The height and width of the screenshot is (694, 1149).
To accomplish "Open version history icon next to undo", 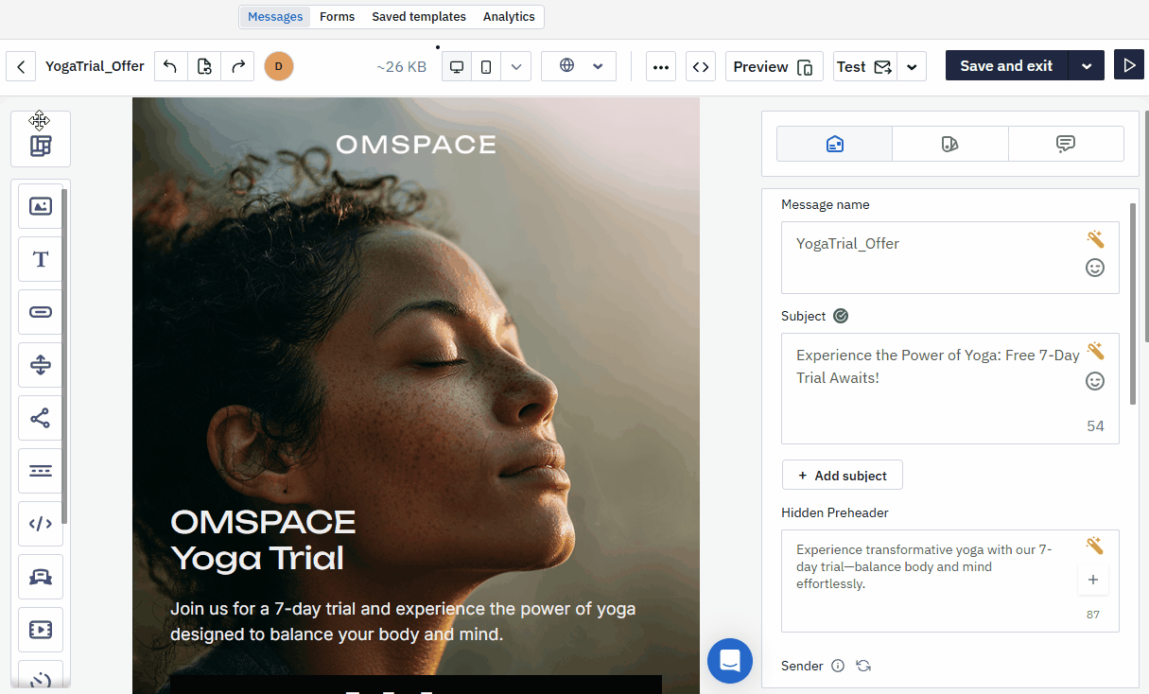I will [204, 66].
